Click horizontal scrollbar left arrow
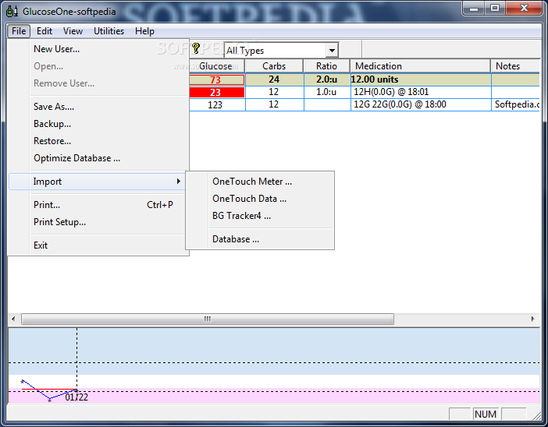The height and width of the screenshot is (427, 548). pos(13,319)
